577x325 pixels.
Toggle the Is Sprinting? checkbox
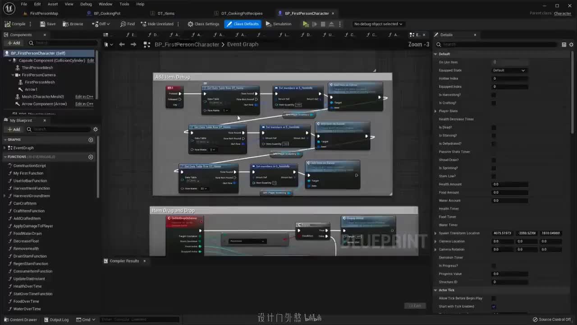494,168
